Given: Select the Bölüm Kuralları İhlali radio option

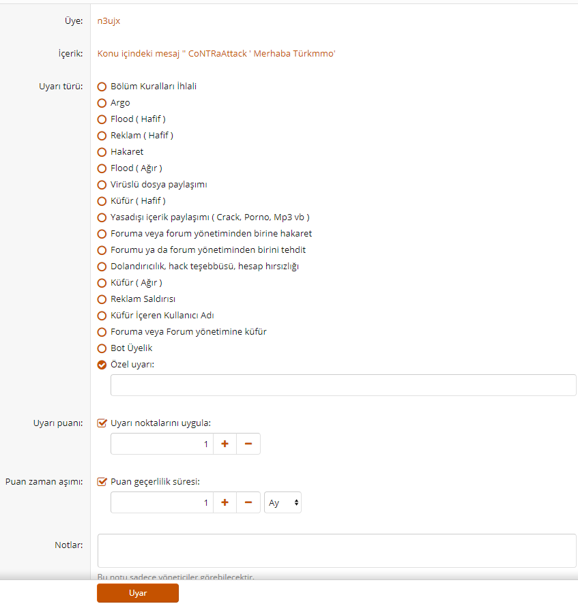Looking at the screenshot, I should (102, 87).
